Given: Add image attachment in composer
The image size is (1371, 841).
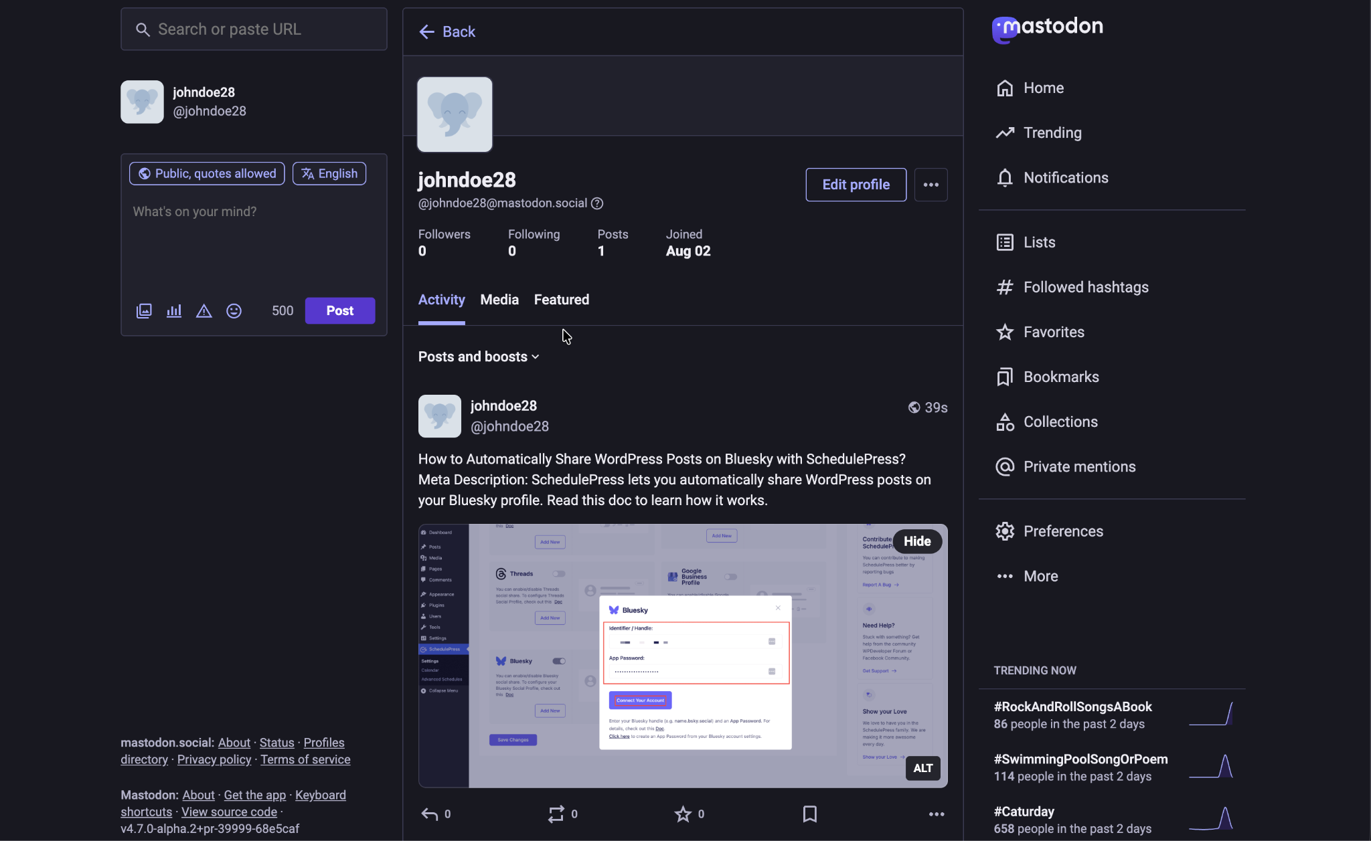Looking at the screenshot, I should [x=144, y=311].
